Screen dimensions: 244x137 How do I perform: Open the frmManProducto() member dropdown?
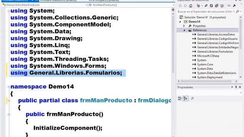click(173, 5)
